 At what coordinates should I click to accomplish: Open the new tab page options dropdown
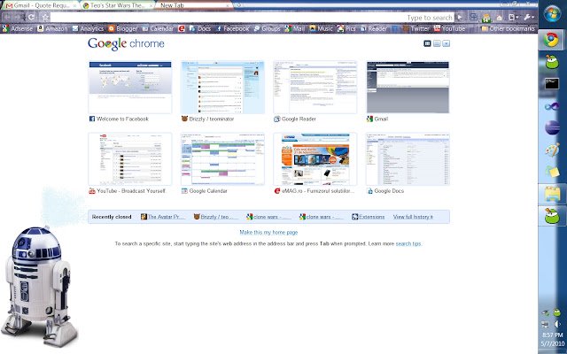point(447,43)
